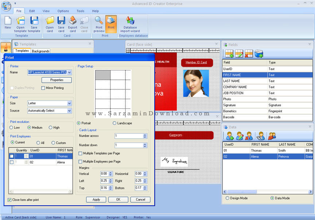Close the Fields panel
The height and width of the screenshot is (220, 315).
pos(310,44)
